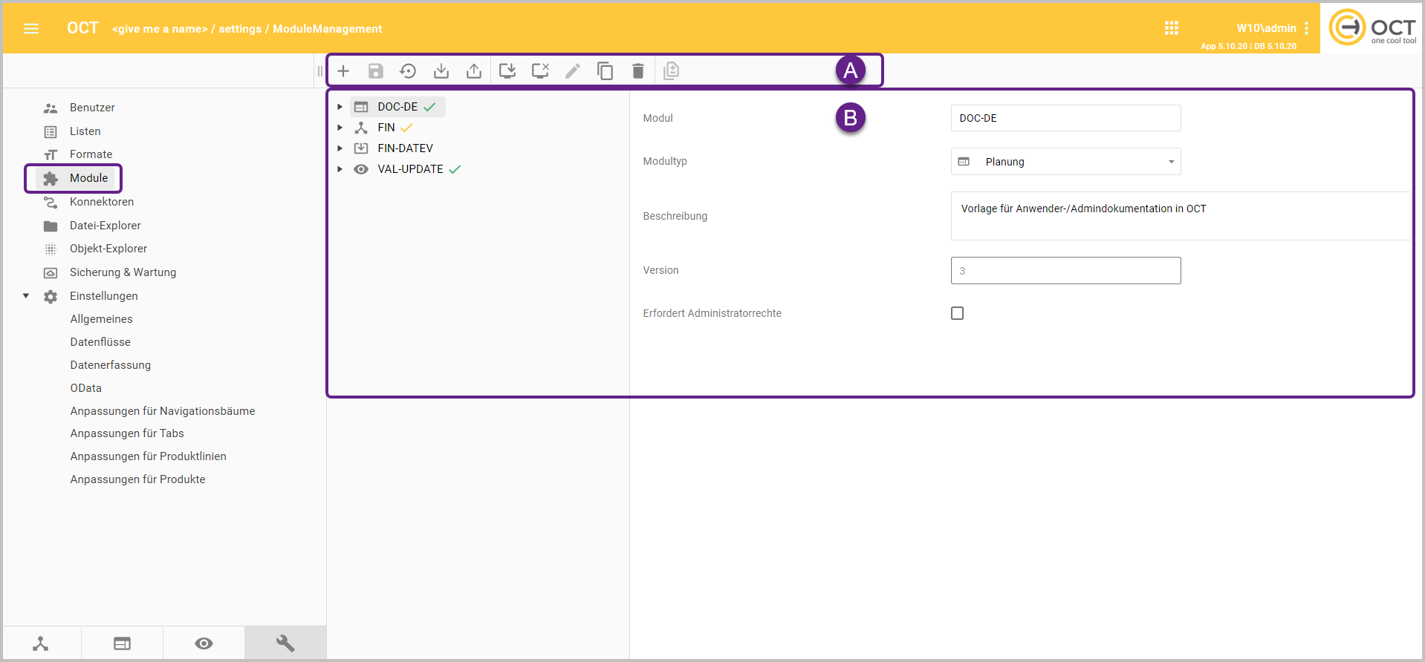This screenshot has width=1425, height=662.
Task: Click the restore history toolbar icon
Action: click(408, 71)
